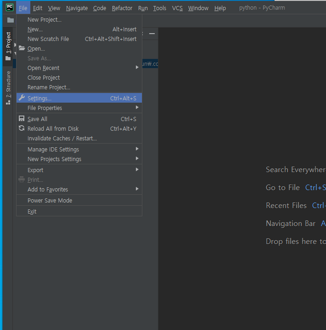The height and width of the screenshot is (330, 326).
Task: Hide the Project panel with the minimize dash icon
Action: pos(152,34)
